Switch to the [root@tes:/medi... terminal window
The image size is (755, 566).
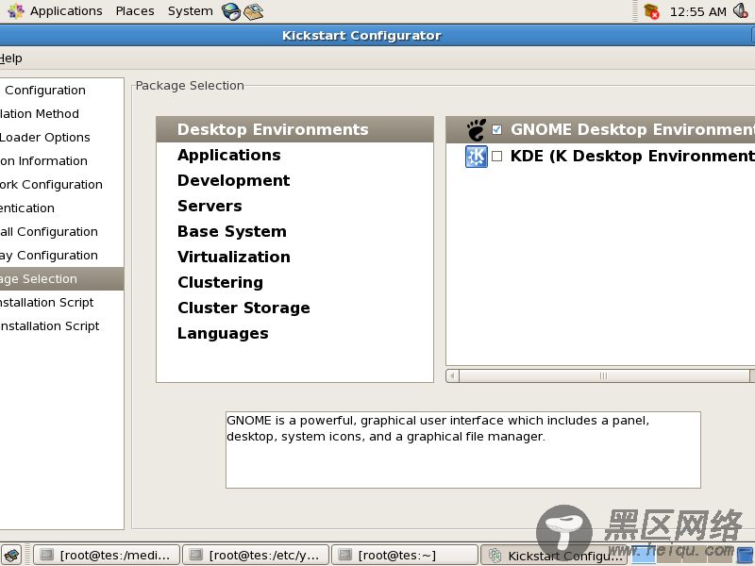pos(107,556)
